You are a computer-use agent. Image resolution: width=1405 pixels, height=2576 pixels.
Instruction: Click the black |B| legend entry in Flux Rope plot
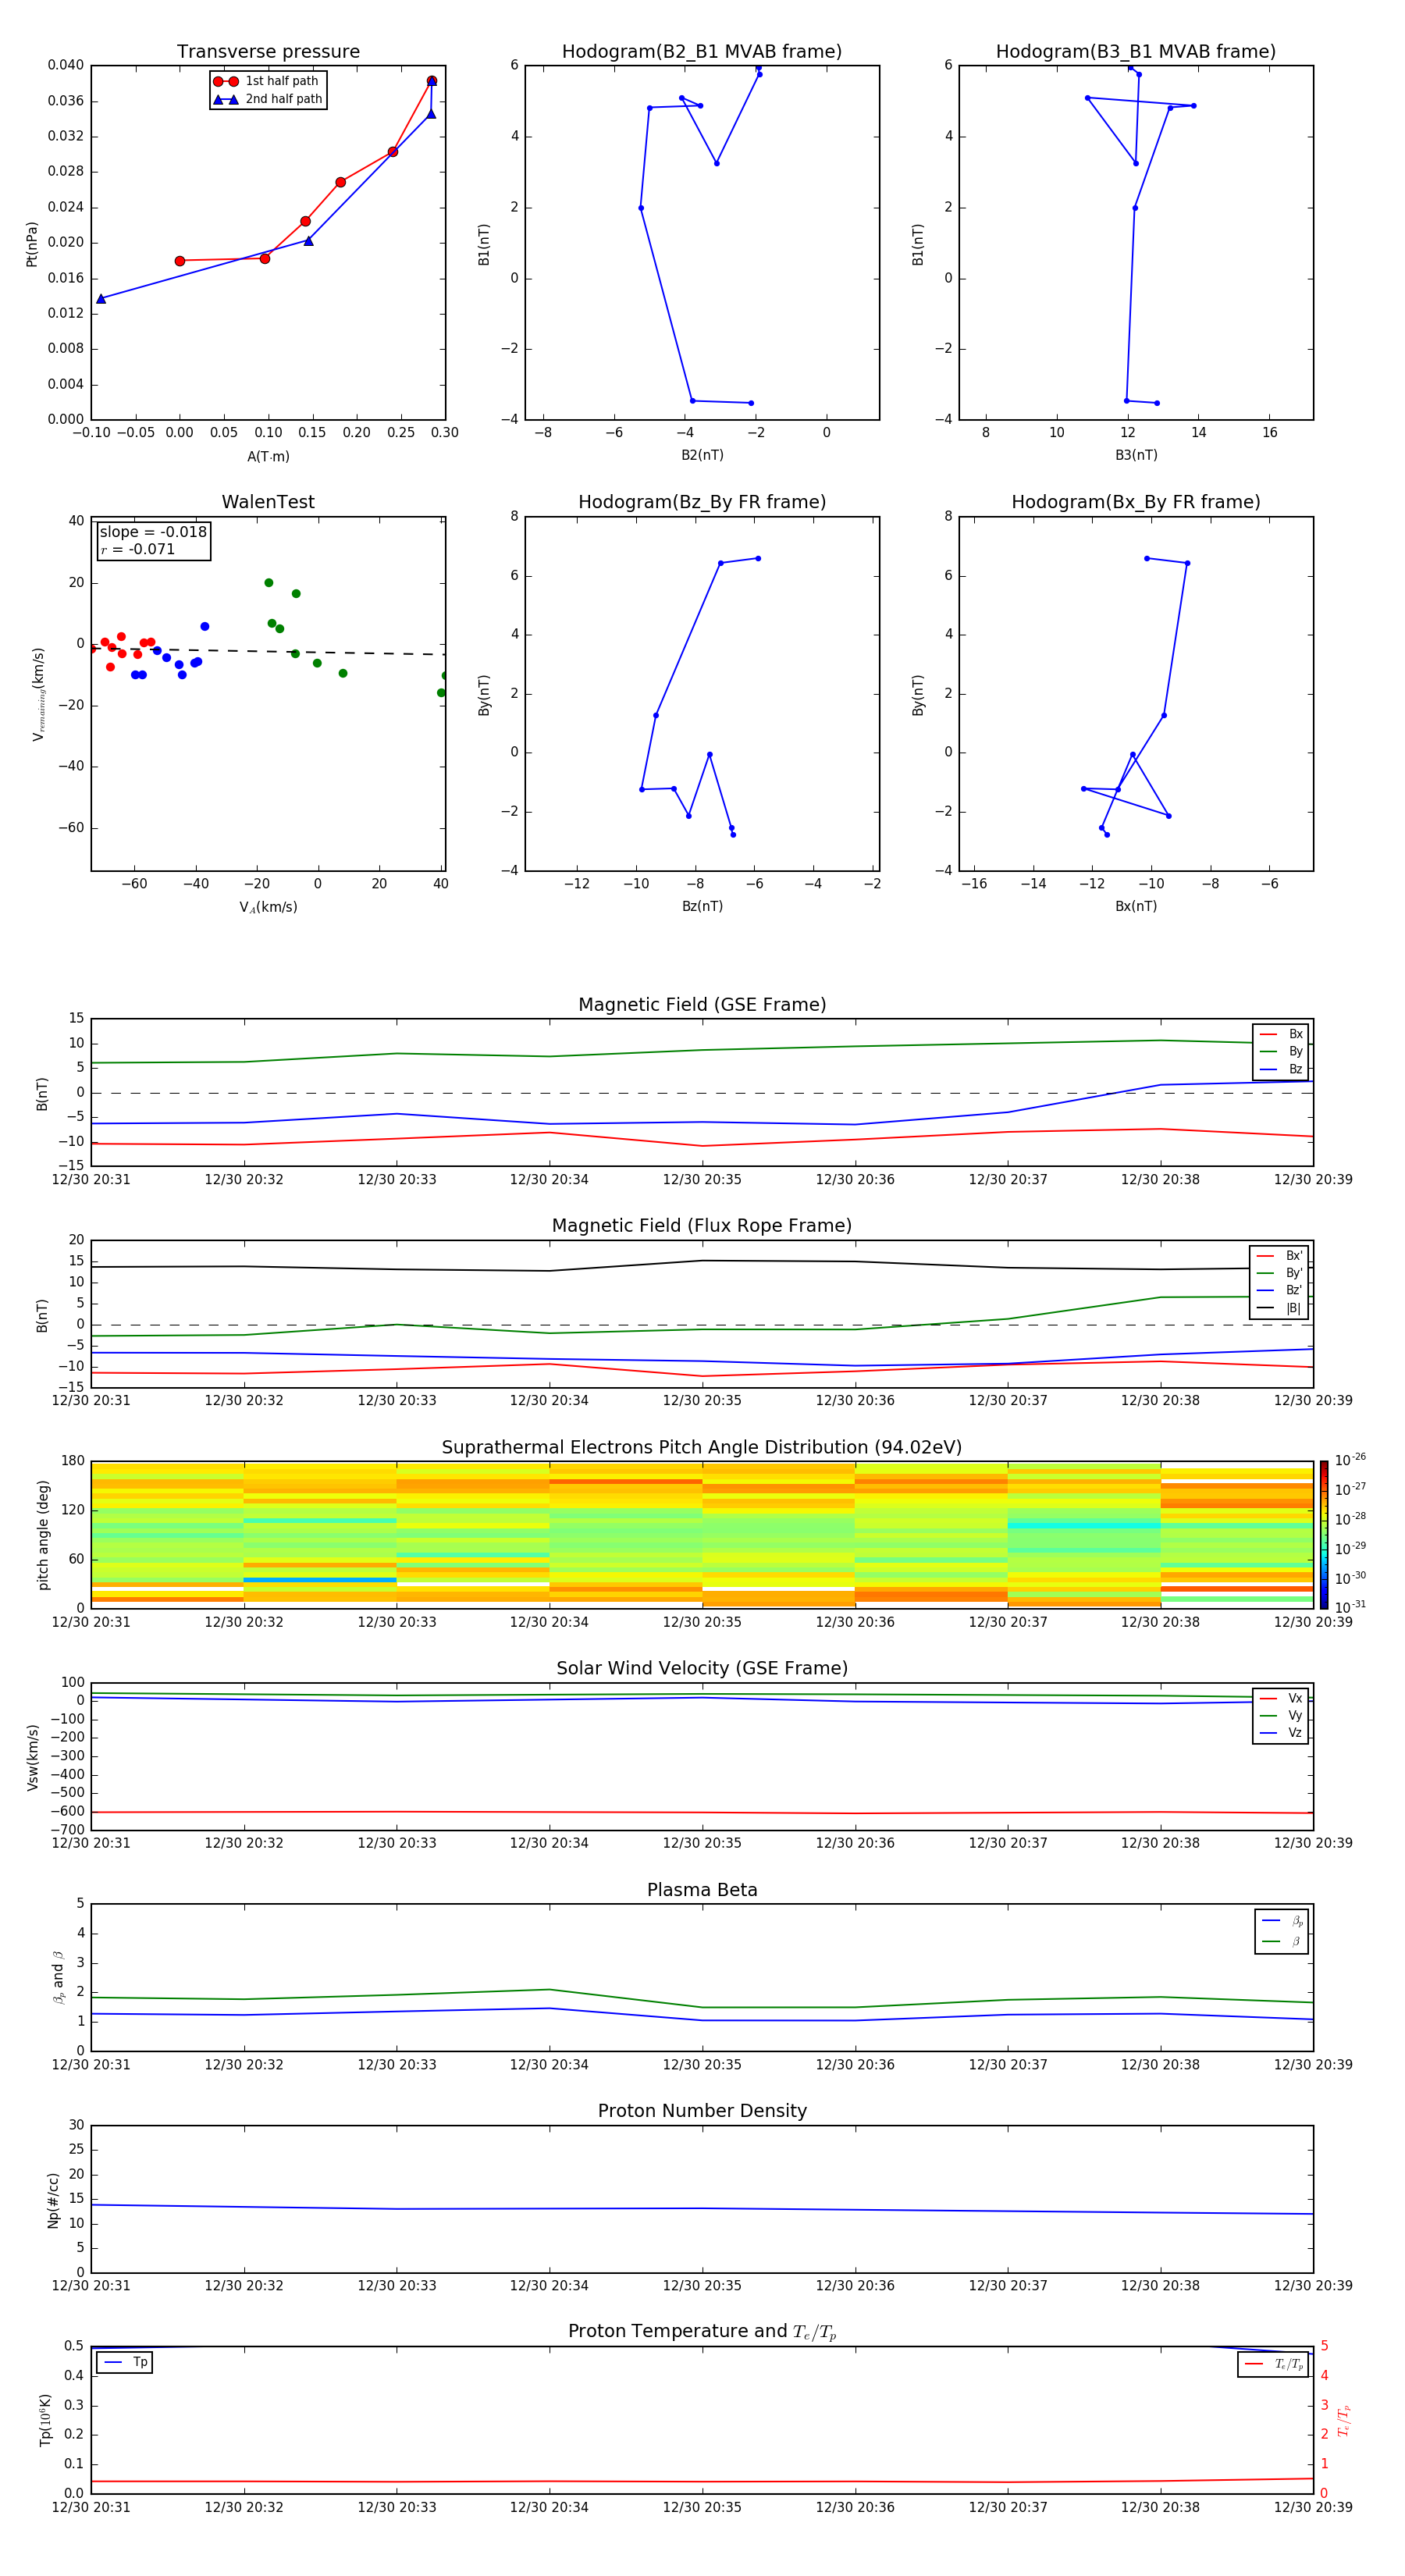[x=1279, y=1308]
